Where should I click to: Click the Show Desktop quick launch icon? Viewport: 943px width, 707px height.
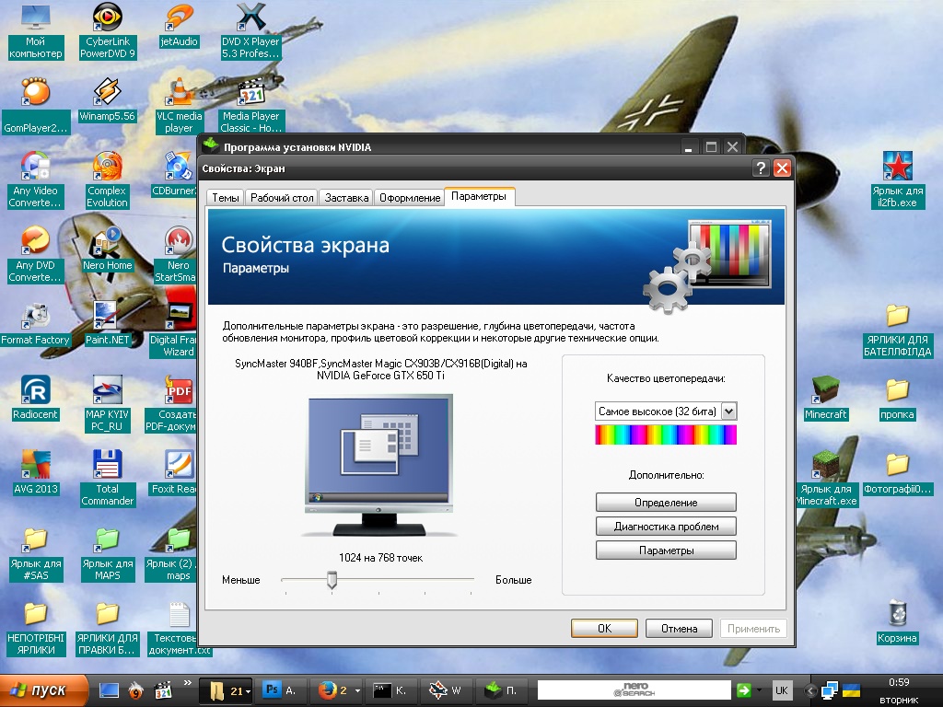tap(109, 690)
